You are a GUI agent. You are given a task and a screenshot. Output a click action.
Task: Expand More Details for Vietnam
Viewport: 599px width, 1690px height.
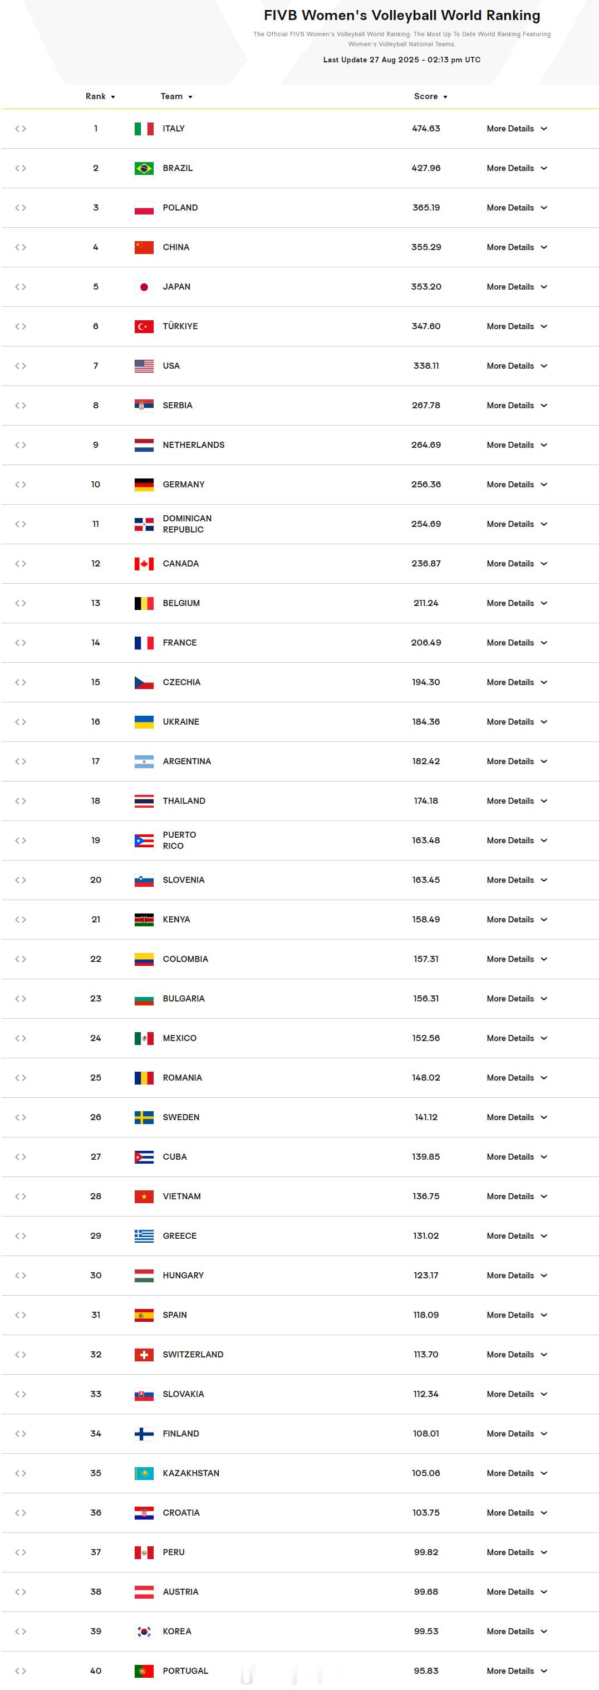pyautogui.click(x=517, y=1196)
